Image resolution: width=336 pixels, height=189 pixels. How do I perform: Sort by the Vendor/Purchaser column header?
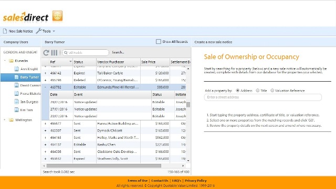point(118,62)
